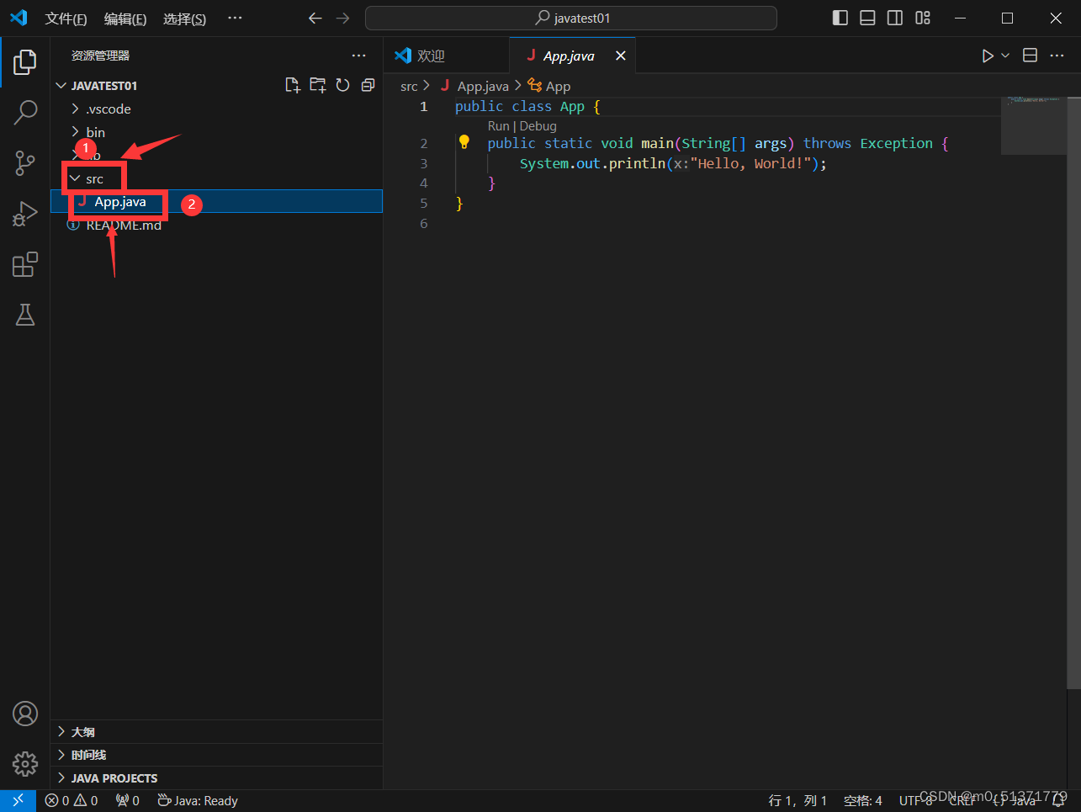Select App.java in file tree
1081x812 pixels.
click(x=216, y=202)
